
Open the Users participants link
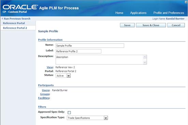click(x=46, y=90)
